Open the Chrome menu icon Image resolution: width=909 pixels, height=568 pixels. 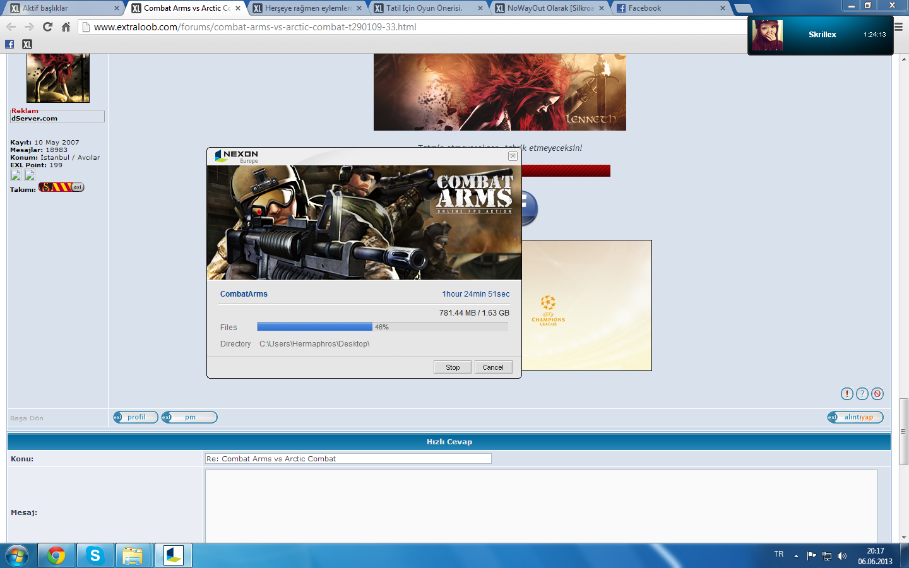pos(898,27)
